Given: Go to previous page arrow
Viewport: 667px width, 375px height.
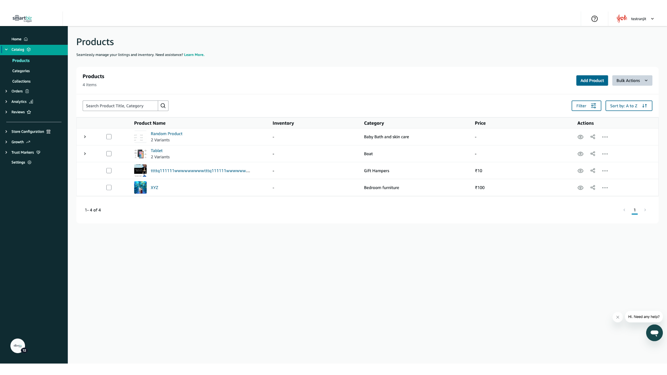Looking at the screenshot, I should point(624,210).
